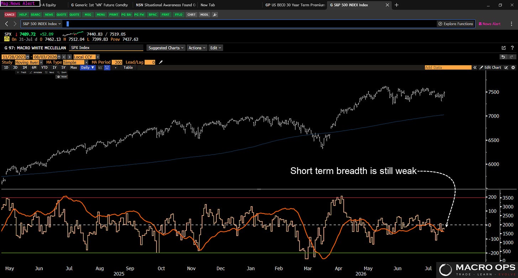This screenshot has width=518, height=278.
Task: Close the S&P 500 INDEX Index tab
Action: (388, 5)
